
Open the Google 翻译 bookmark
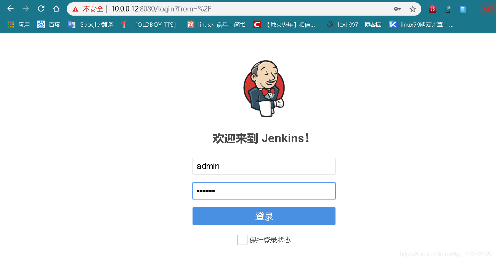coord(90,24)
